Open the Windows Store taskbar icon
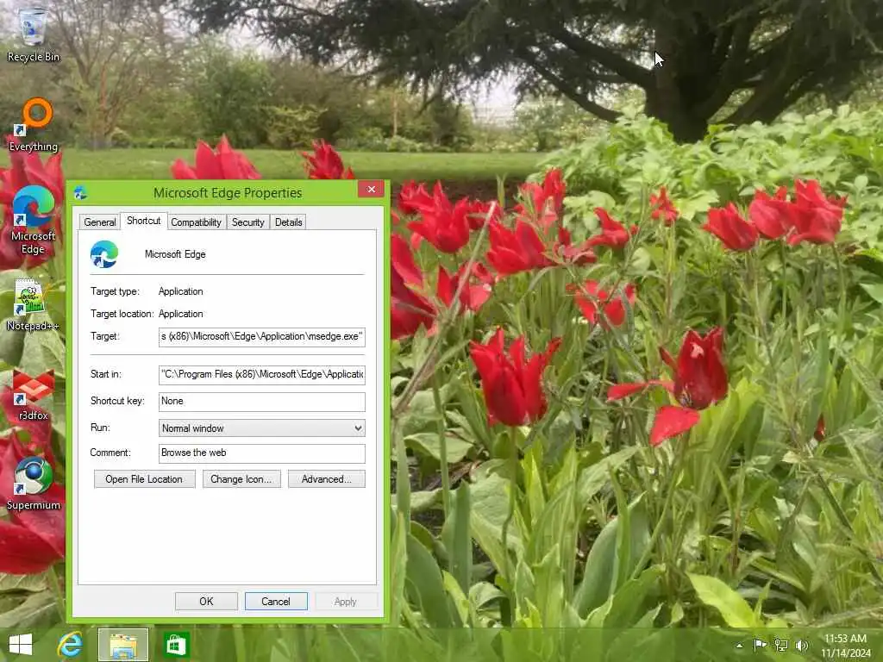Image resolution: width=883 pixels, height=662 pixels. 175,645
